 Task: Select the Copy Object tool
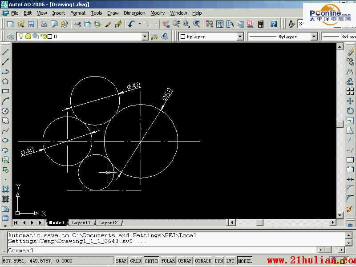pos(350,62)
